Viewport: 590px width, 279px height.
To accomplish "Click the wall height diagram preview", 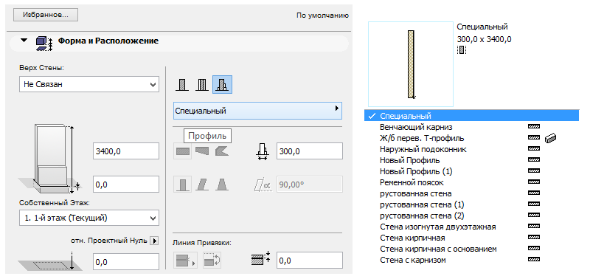I will coord(50,158).
